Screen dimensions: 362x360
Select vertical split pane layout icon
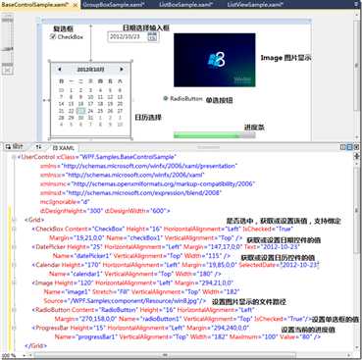click(343, 147)
